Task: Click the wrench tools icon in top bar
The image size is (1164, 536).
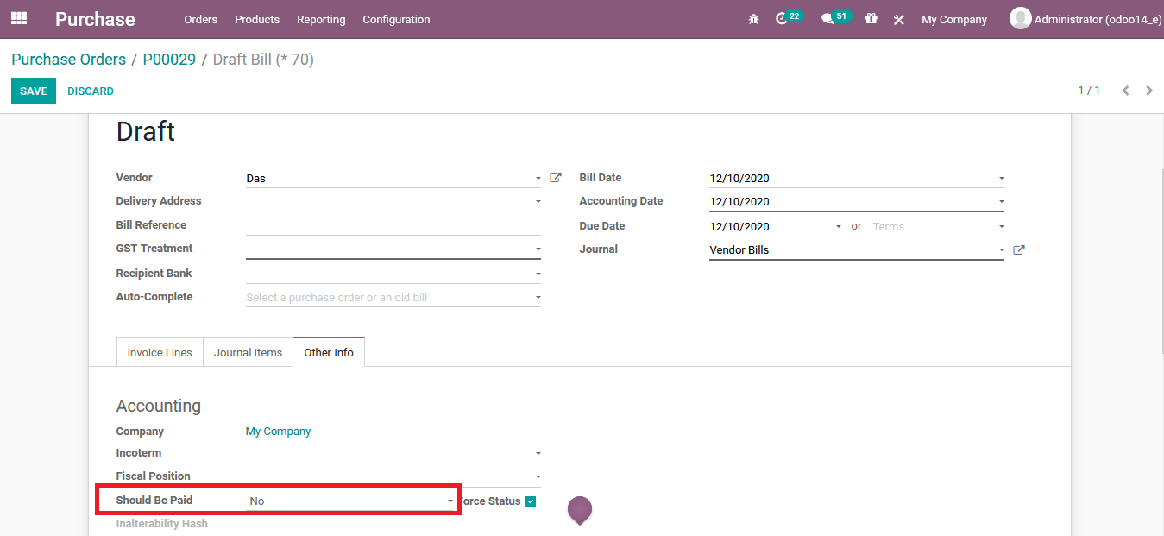Action: coord(898,19)
